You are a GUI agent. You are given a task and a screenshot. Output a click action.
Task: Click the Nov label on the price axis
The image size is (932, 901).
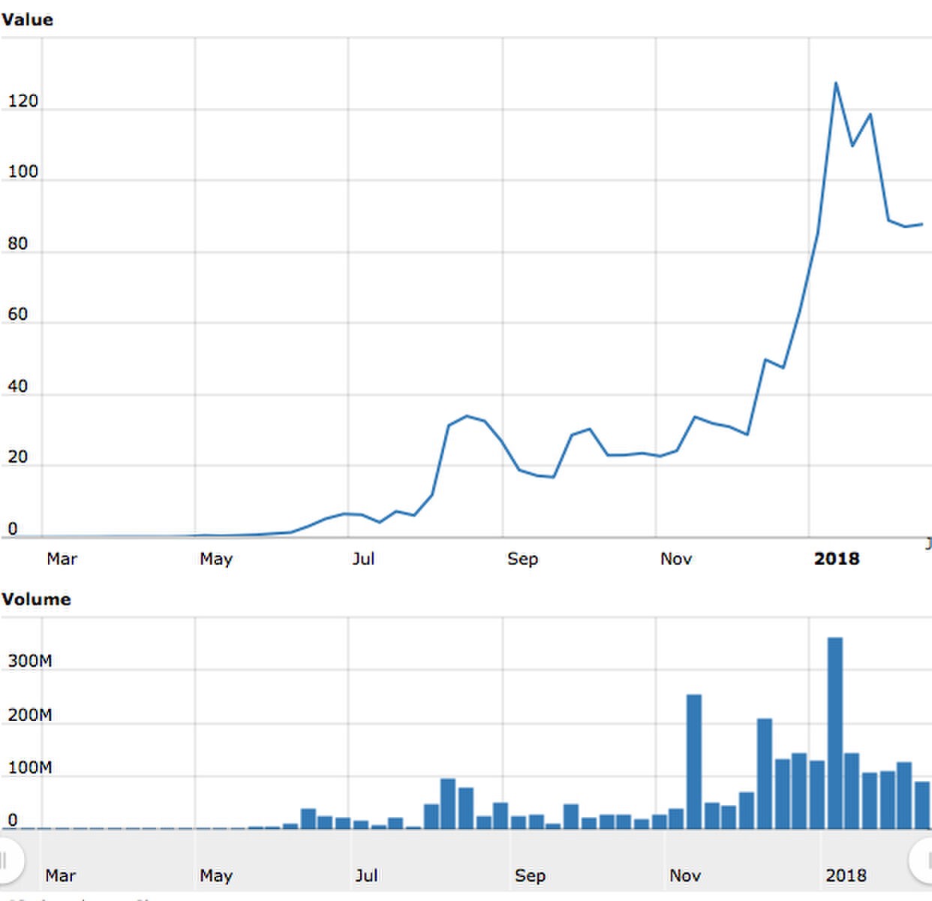(676, 559)
